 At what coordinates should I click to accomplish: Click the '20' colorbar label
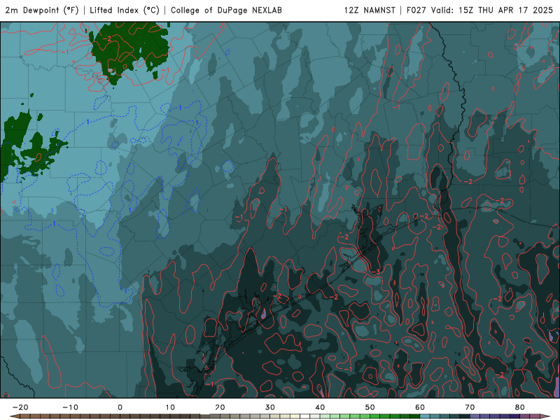(220, 407)
